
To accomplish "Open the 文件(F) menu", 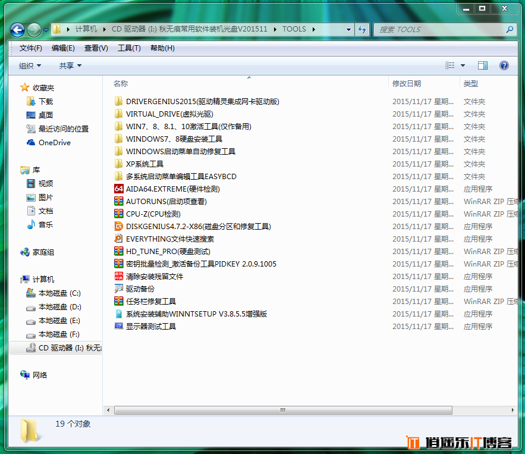I will pyautogui.click(x=30, y=48).
